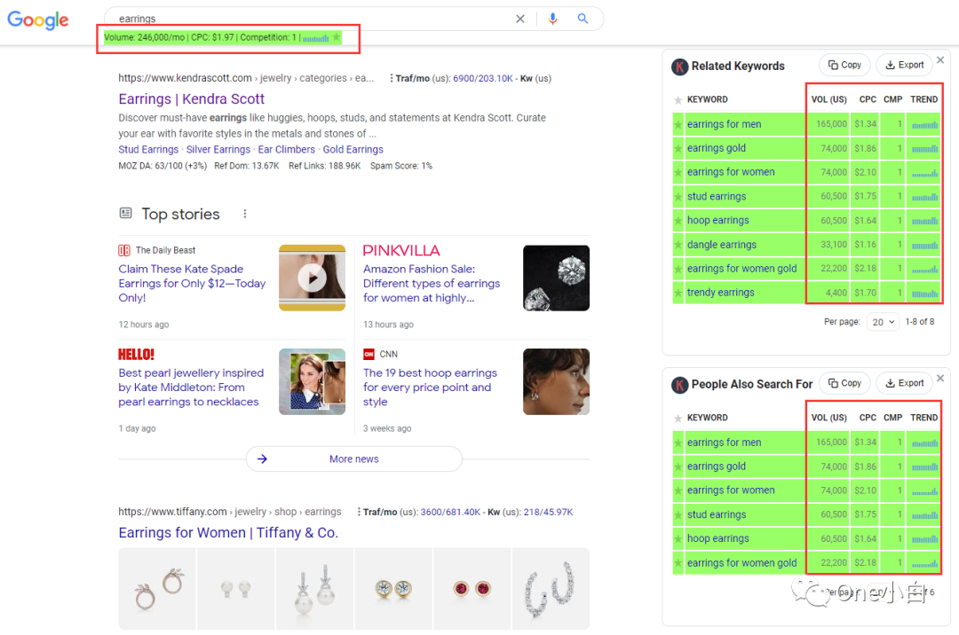959x635 pixels.
Task: Copy the Related Keywords list
Action: point(844,65)
